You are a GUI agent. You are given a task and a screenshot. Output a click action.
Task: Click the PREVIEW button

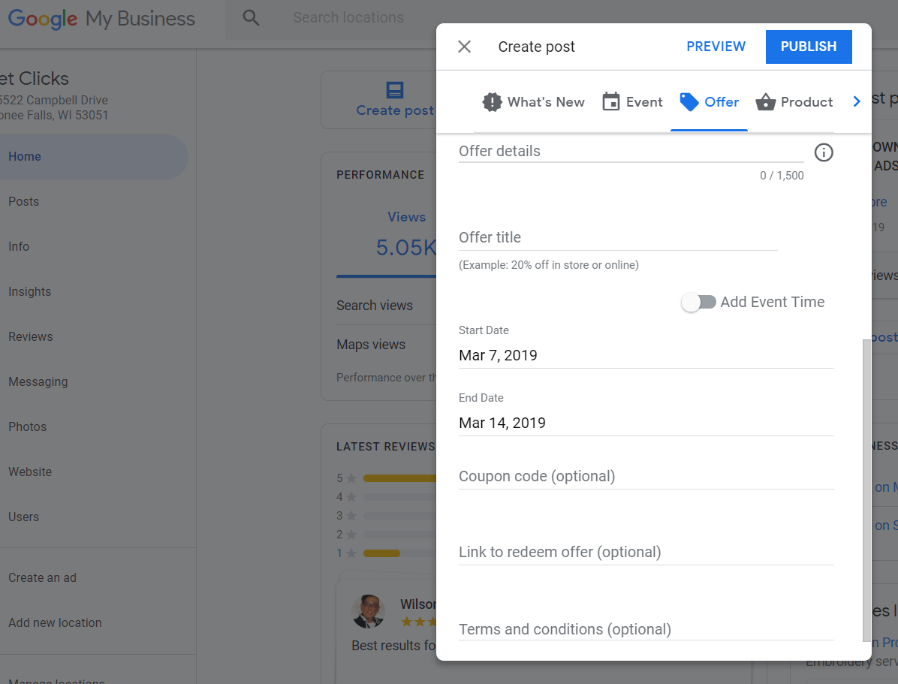click(x=716, y=47)
